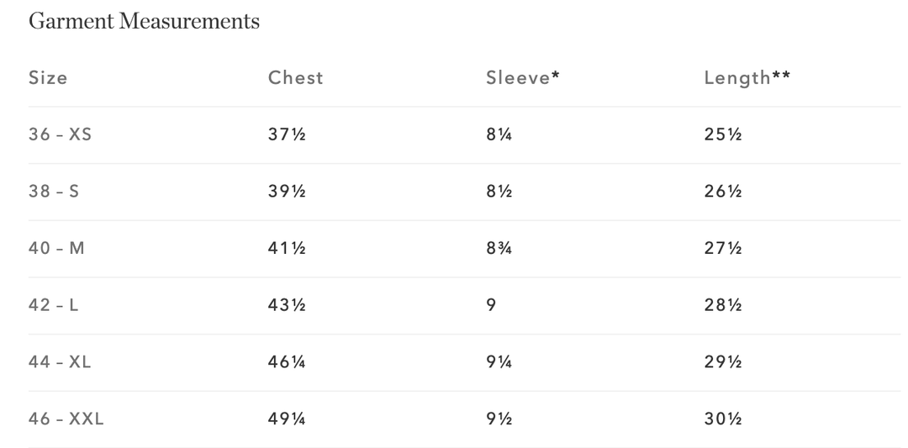Click the Size column header
Viewport: 908px width, 448px height.
[48, 78]
